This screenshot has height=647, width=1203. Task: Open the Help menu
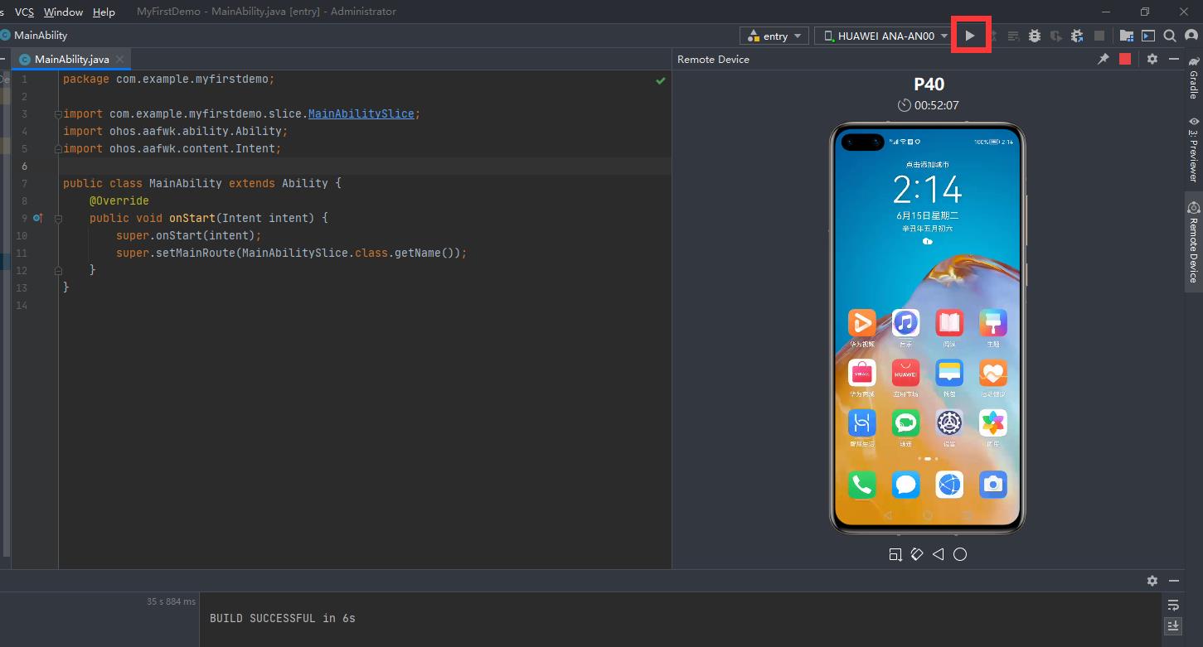pos(104,12)
